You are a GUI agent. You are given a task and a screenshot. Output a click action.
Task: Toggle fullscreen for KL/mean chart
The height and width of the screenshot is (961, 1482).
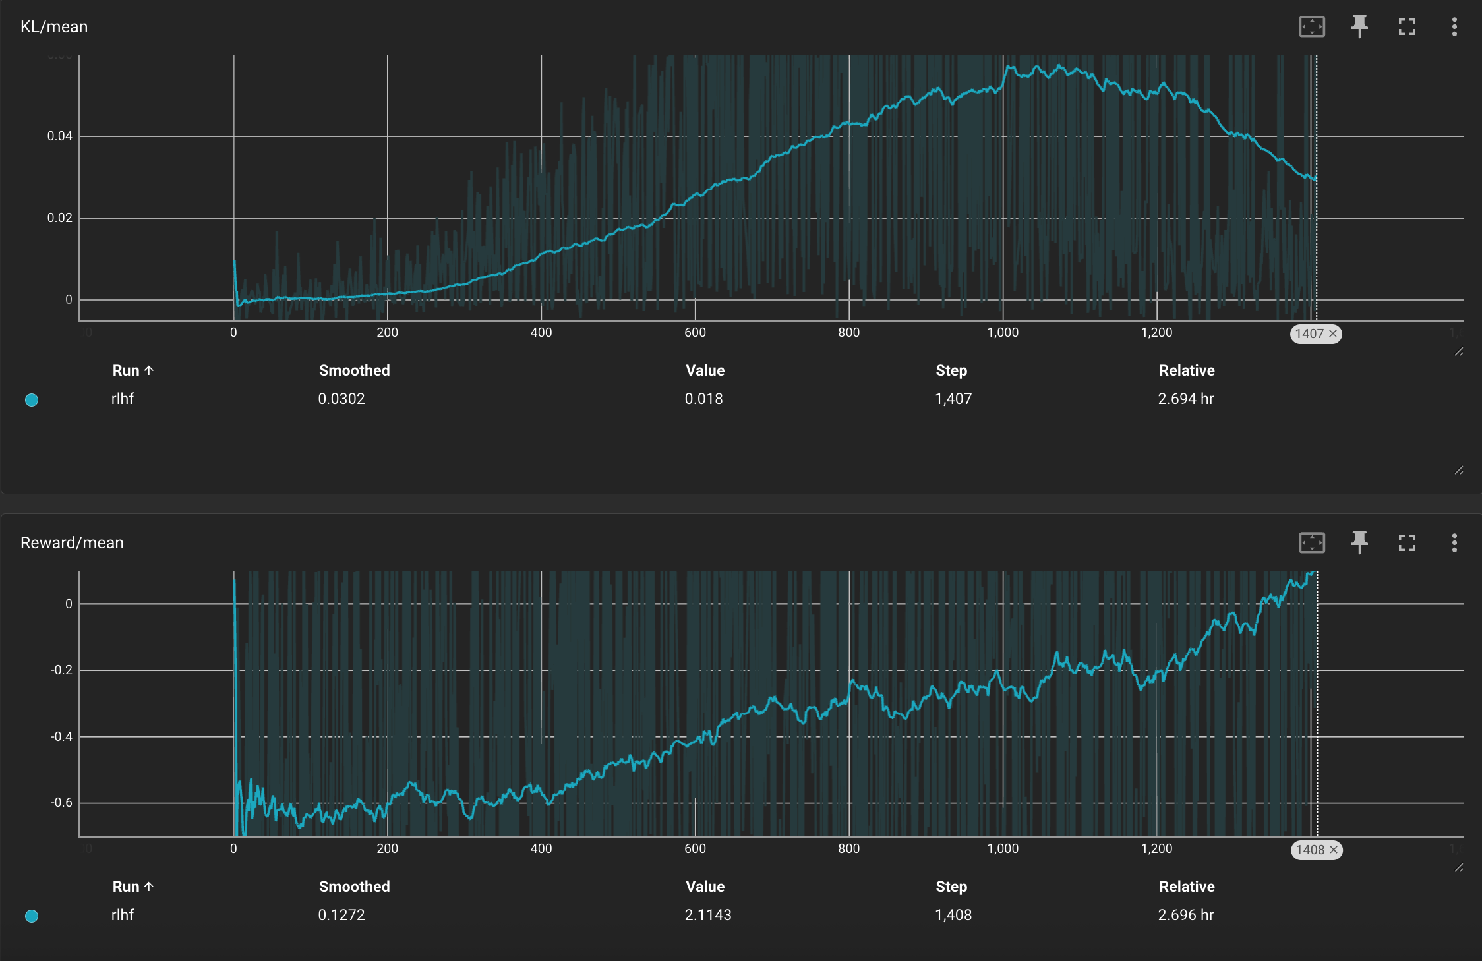tap(1407, 27)
